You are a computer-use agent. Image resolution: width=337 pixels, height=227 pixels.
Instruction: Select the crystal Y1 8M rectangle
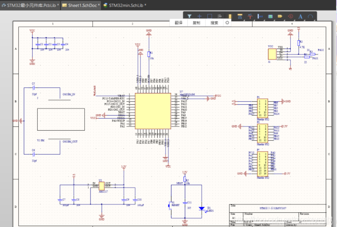click(61, 119)
